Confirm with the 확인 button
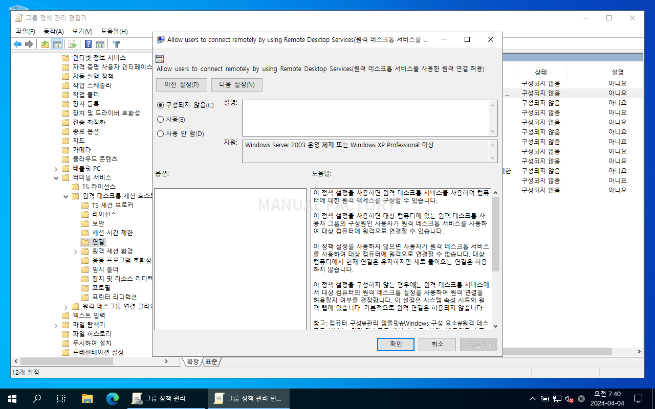 [x=396, y=345]
